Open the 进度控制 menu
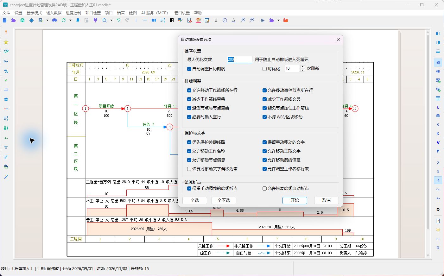The width and height of the screenshot is (444, 276). 73,13
